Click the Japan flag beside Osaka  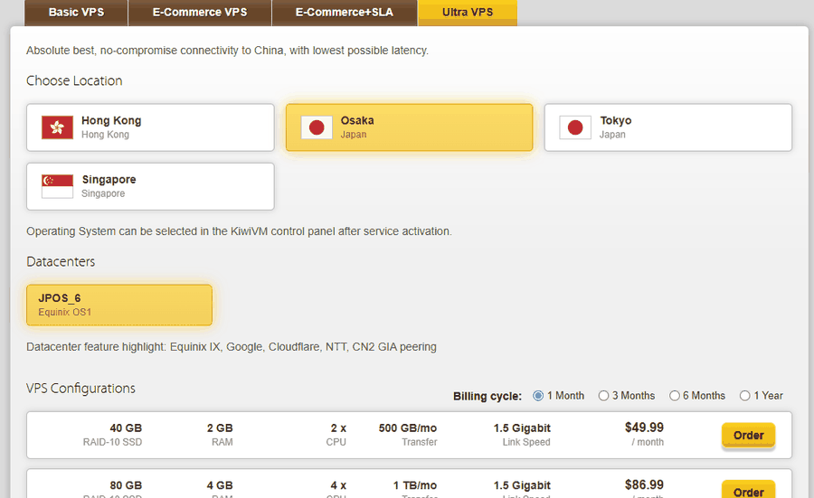(317, 127)
